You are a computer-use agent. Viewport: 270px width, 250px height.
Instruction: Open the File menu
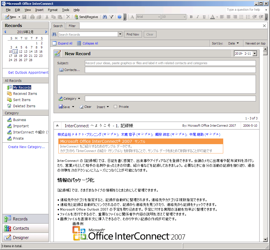(8, 10)
